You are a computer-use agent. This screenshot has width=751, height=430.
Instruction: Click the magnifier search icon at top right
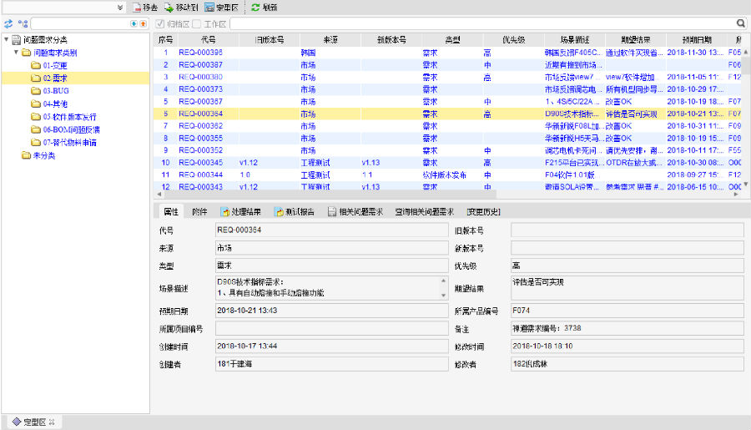pos(741,24)
